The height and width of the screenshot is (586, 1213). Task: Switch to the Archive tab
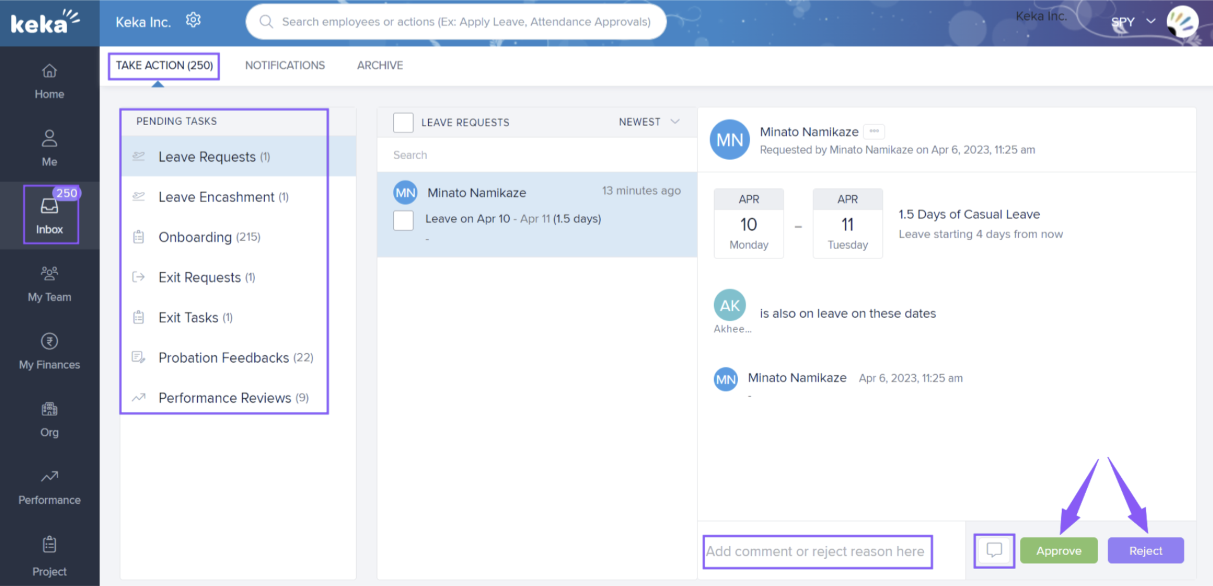coord(379,65)
